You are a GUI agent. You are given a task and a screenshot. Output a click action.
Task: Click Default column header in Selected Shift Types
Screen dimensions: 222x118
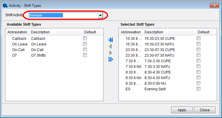(x=203, y=32)
